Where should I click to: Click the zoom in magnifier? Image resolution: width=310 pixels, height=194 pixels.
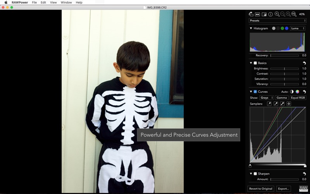click(x=277, y=14)
